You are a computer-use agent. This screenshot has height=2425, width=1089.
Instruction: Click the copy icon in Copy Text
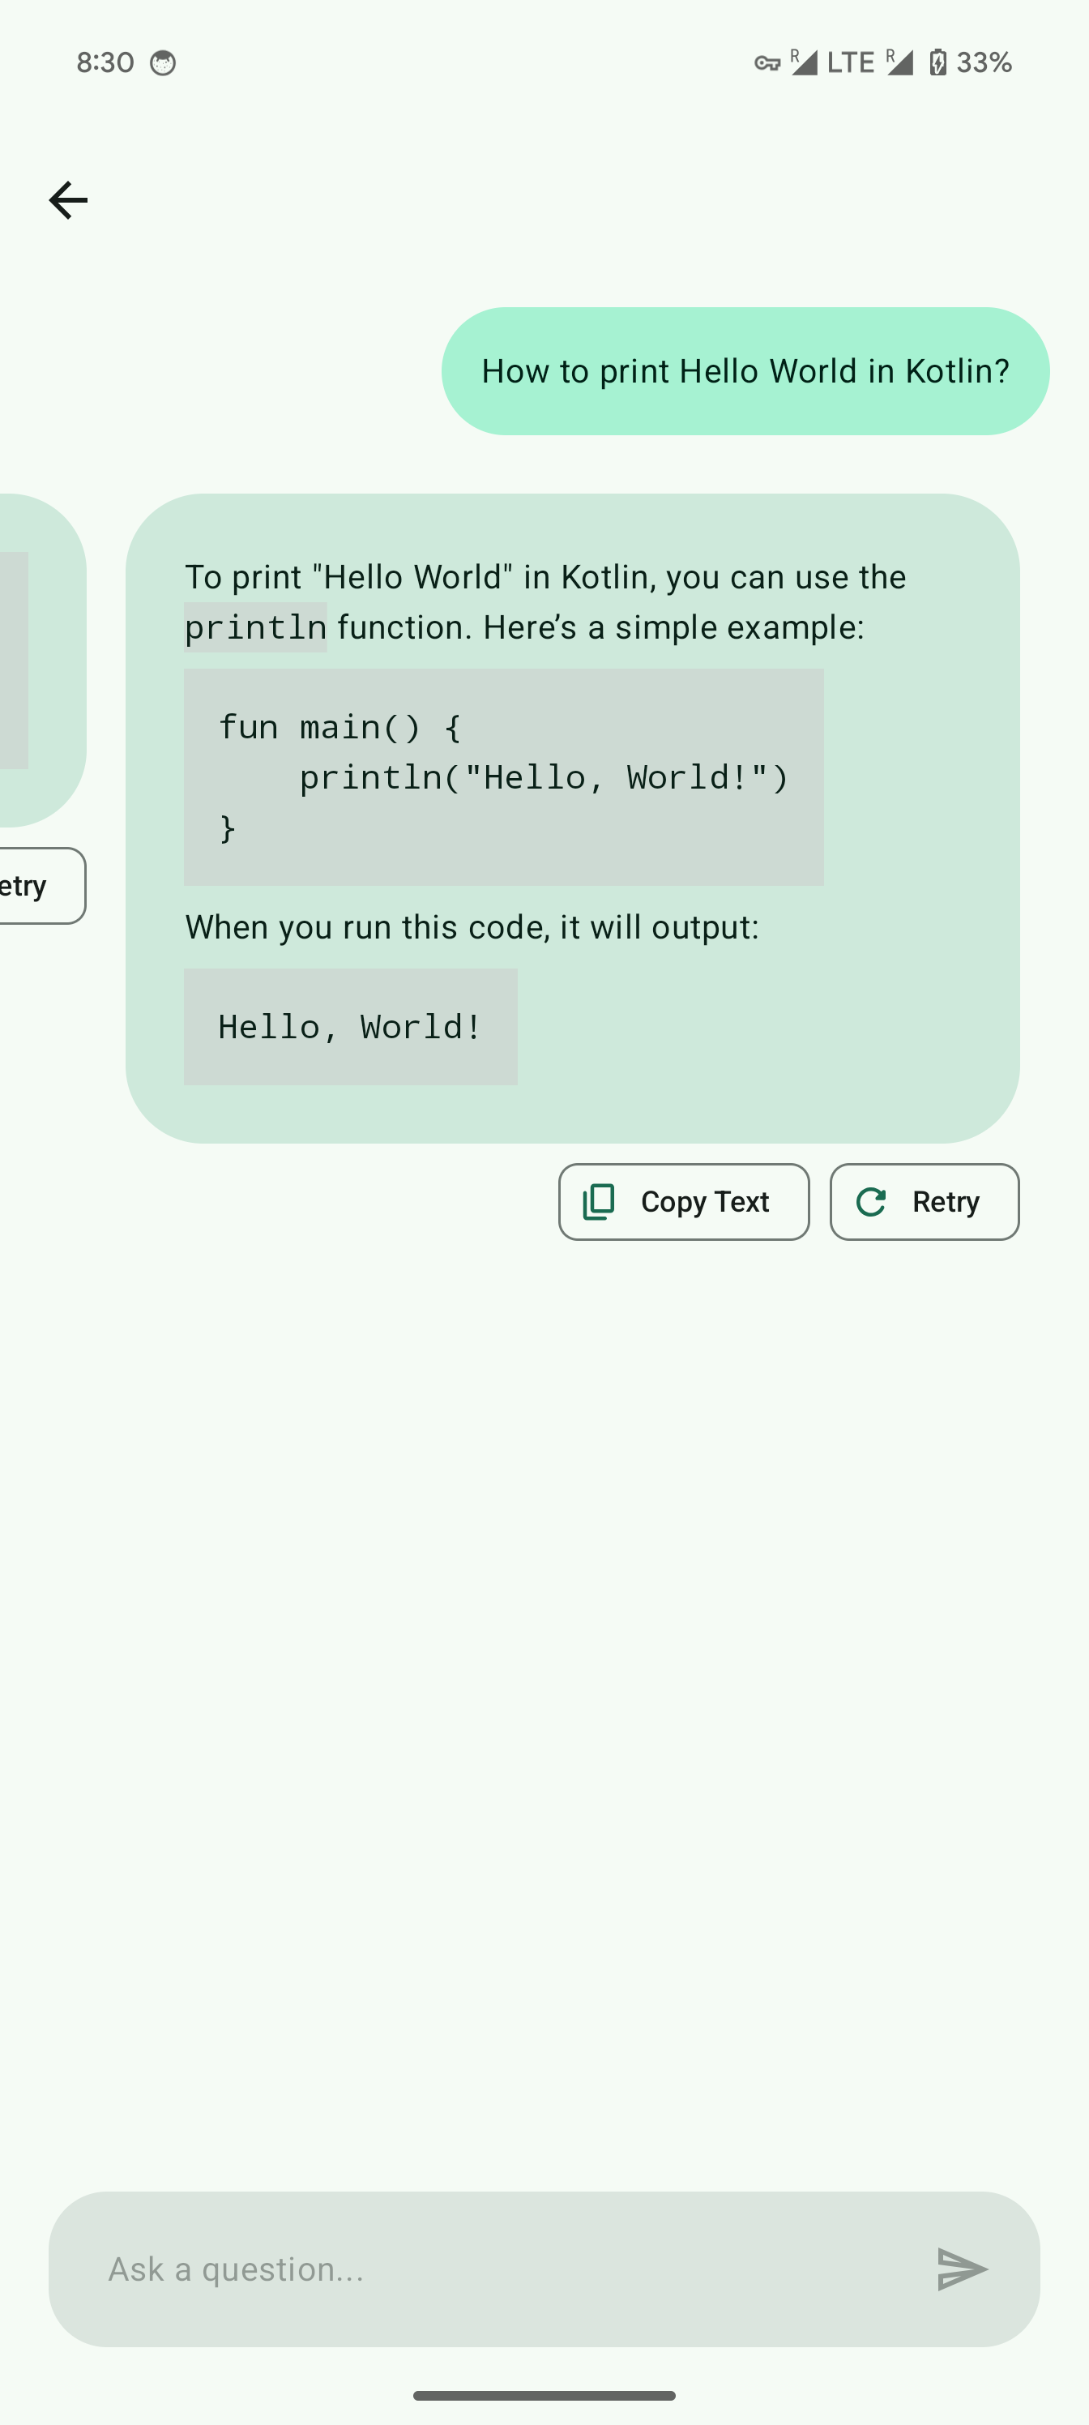coord(599,1202)
